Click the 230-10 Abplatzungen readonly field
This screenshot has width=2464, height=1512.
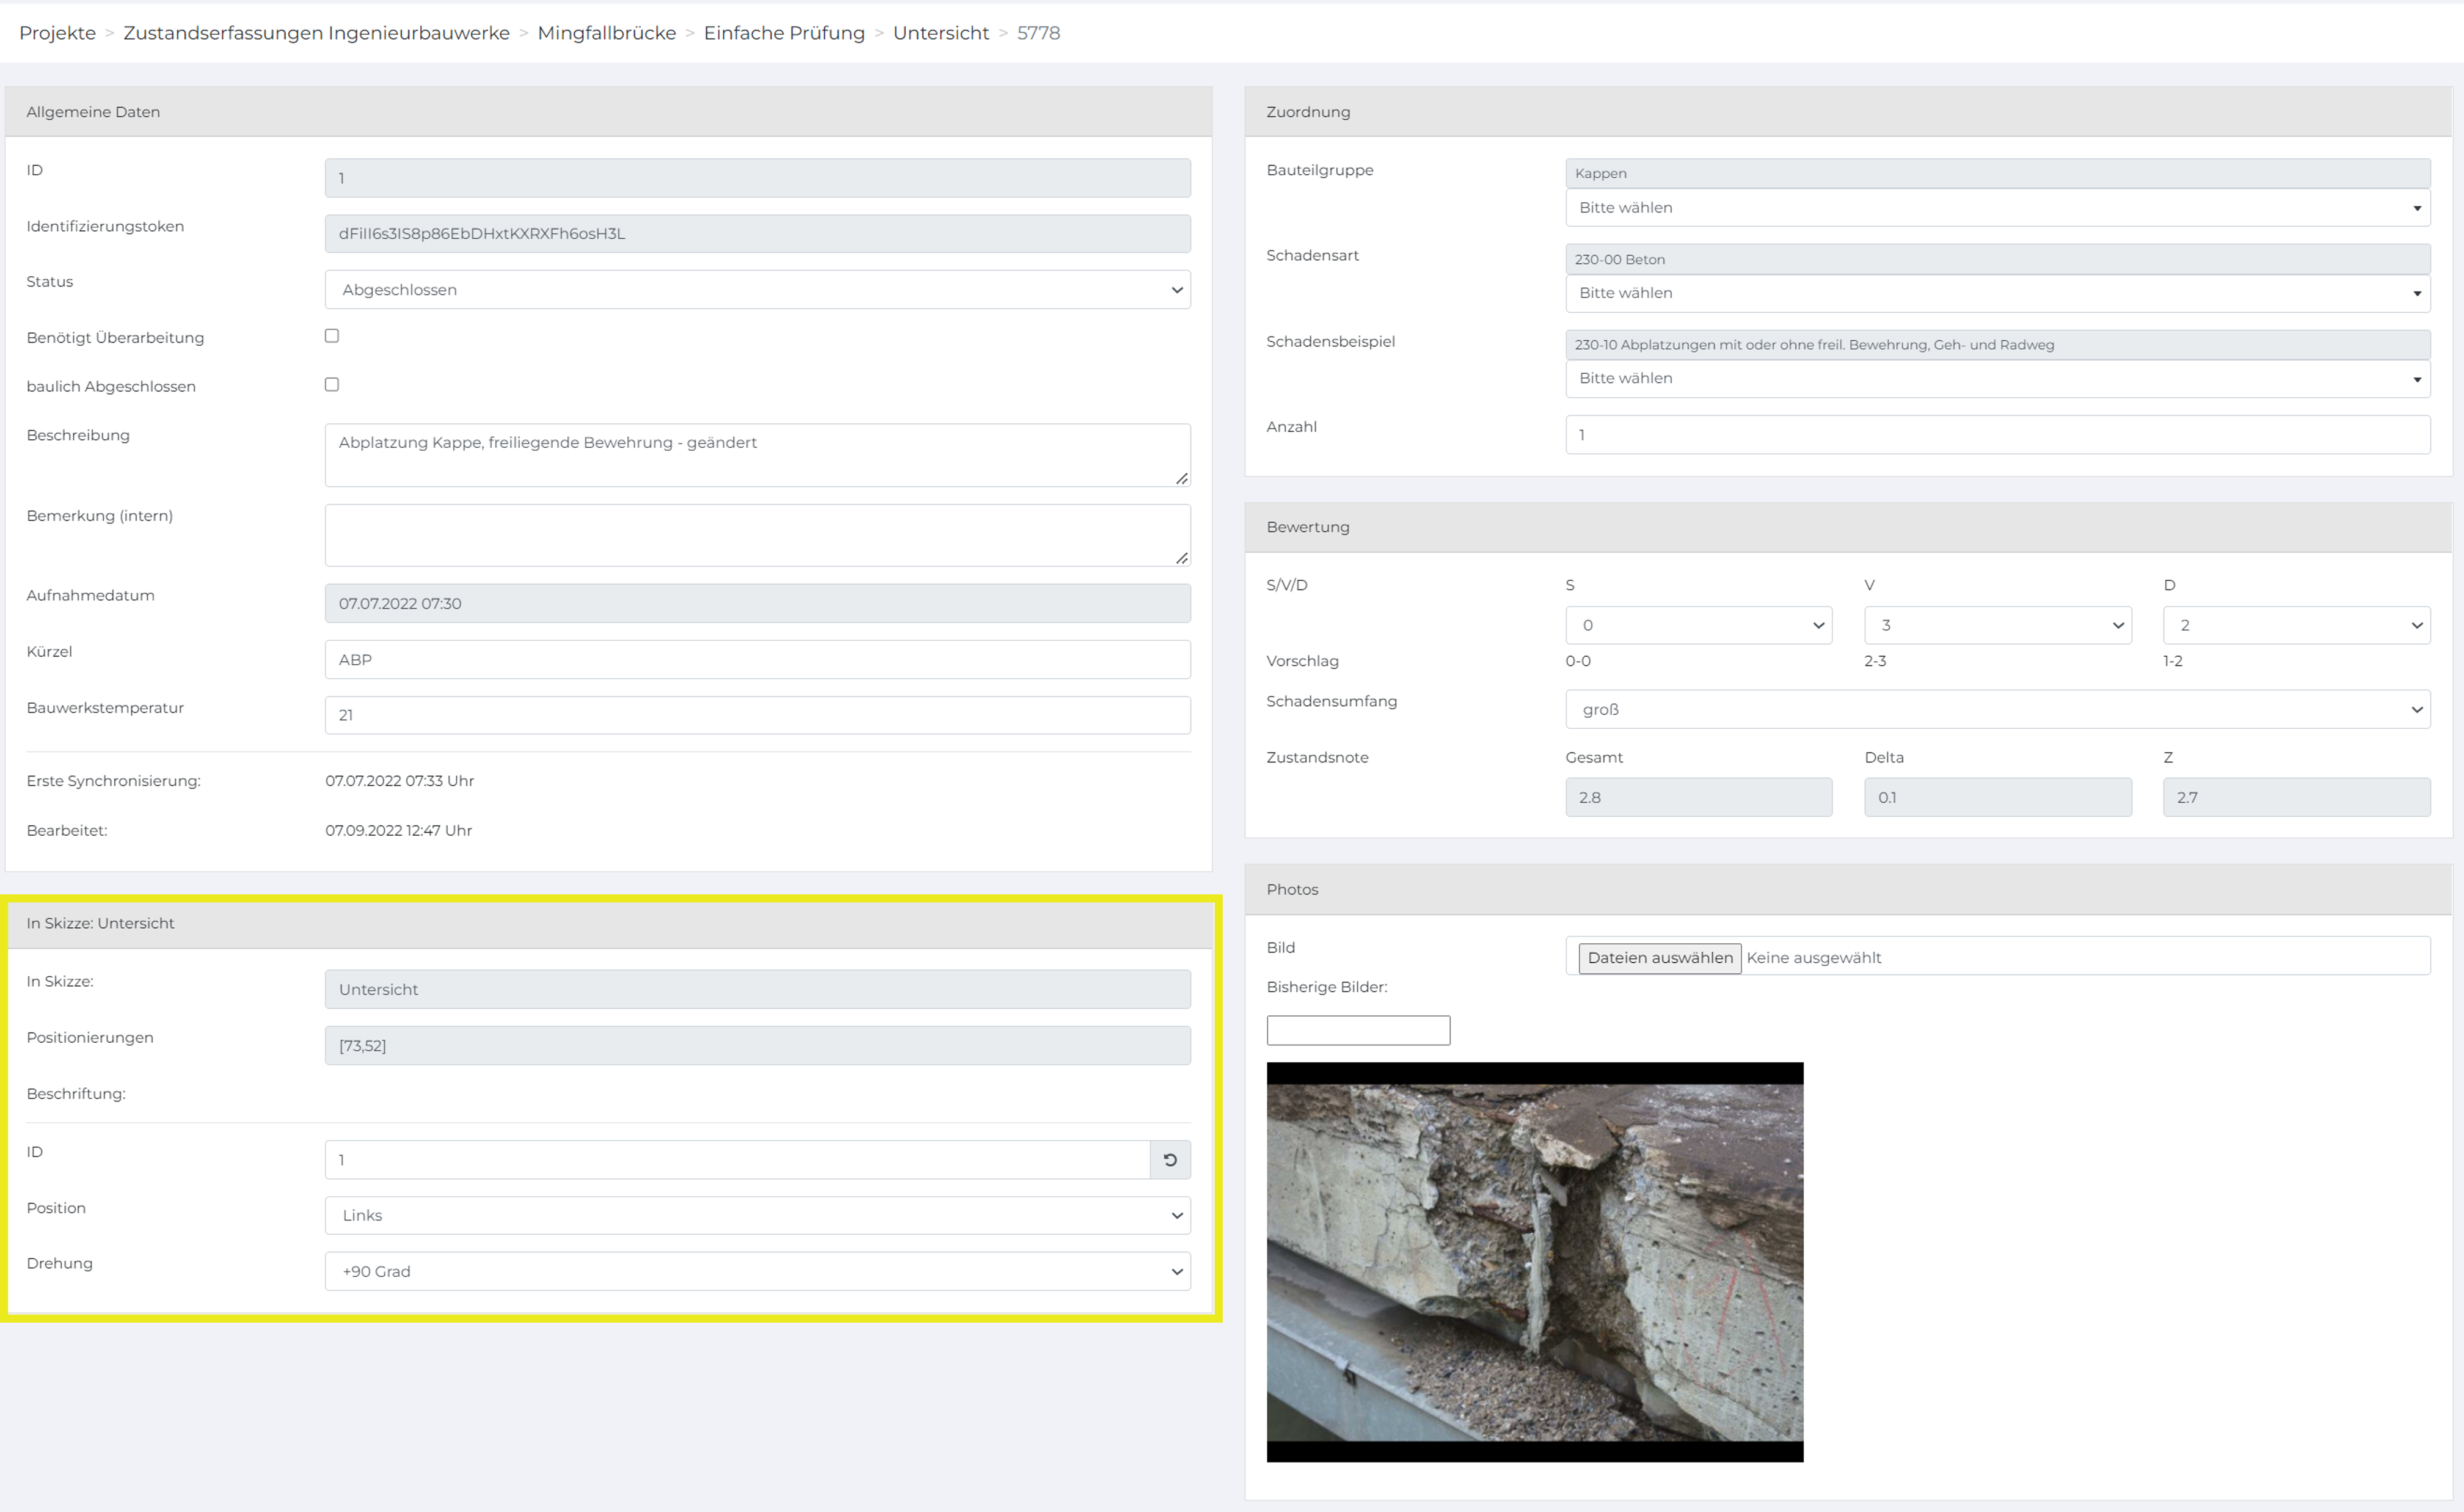tap(1997, 344)
